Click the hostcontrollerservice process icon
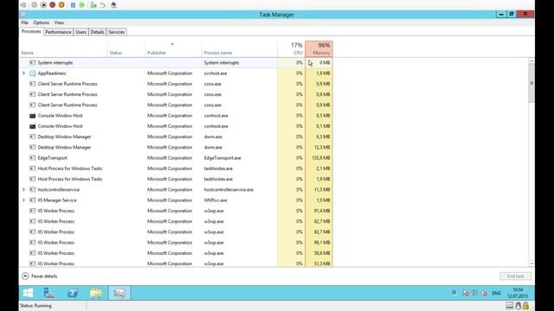The width and height of the screenshot is (554, 311). coord(33,190)
